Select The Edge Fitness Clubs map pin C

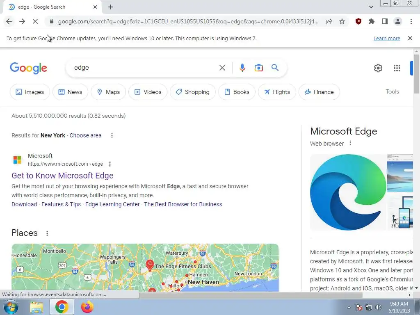pyautogui.click(x=150, y=265)
